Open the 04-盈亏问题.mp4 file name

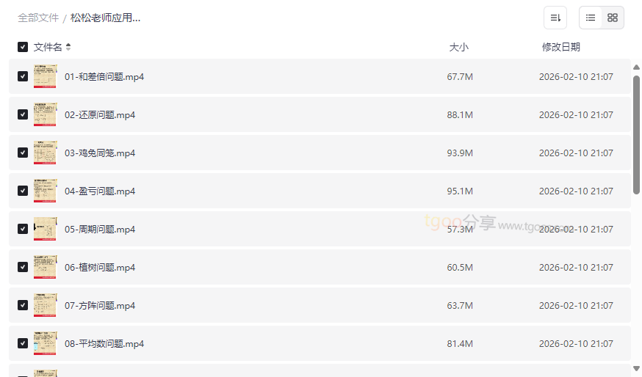coord(100,191)
